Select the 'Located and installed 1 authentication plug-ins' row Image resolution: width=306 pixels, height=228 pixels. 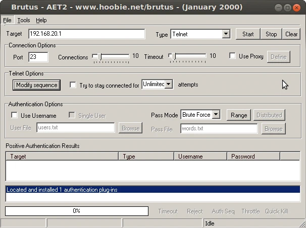[153, 190]
